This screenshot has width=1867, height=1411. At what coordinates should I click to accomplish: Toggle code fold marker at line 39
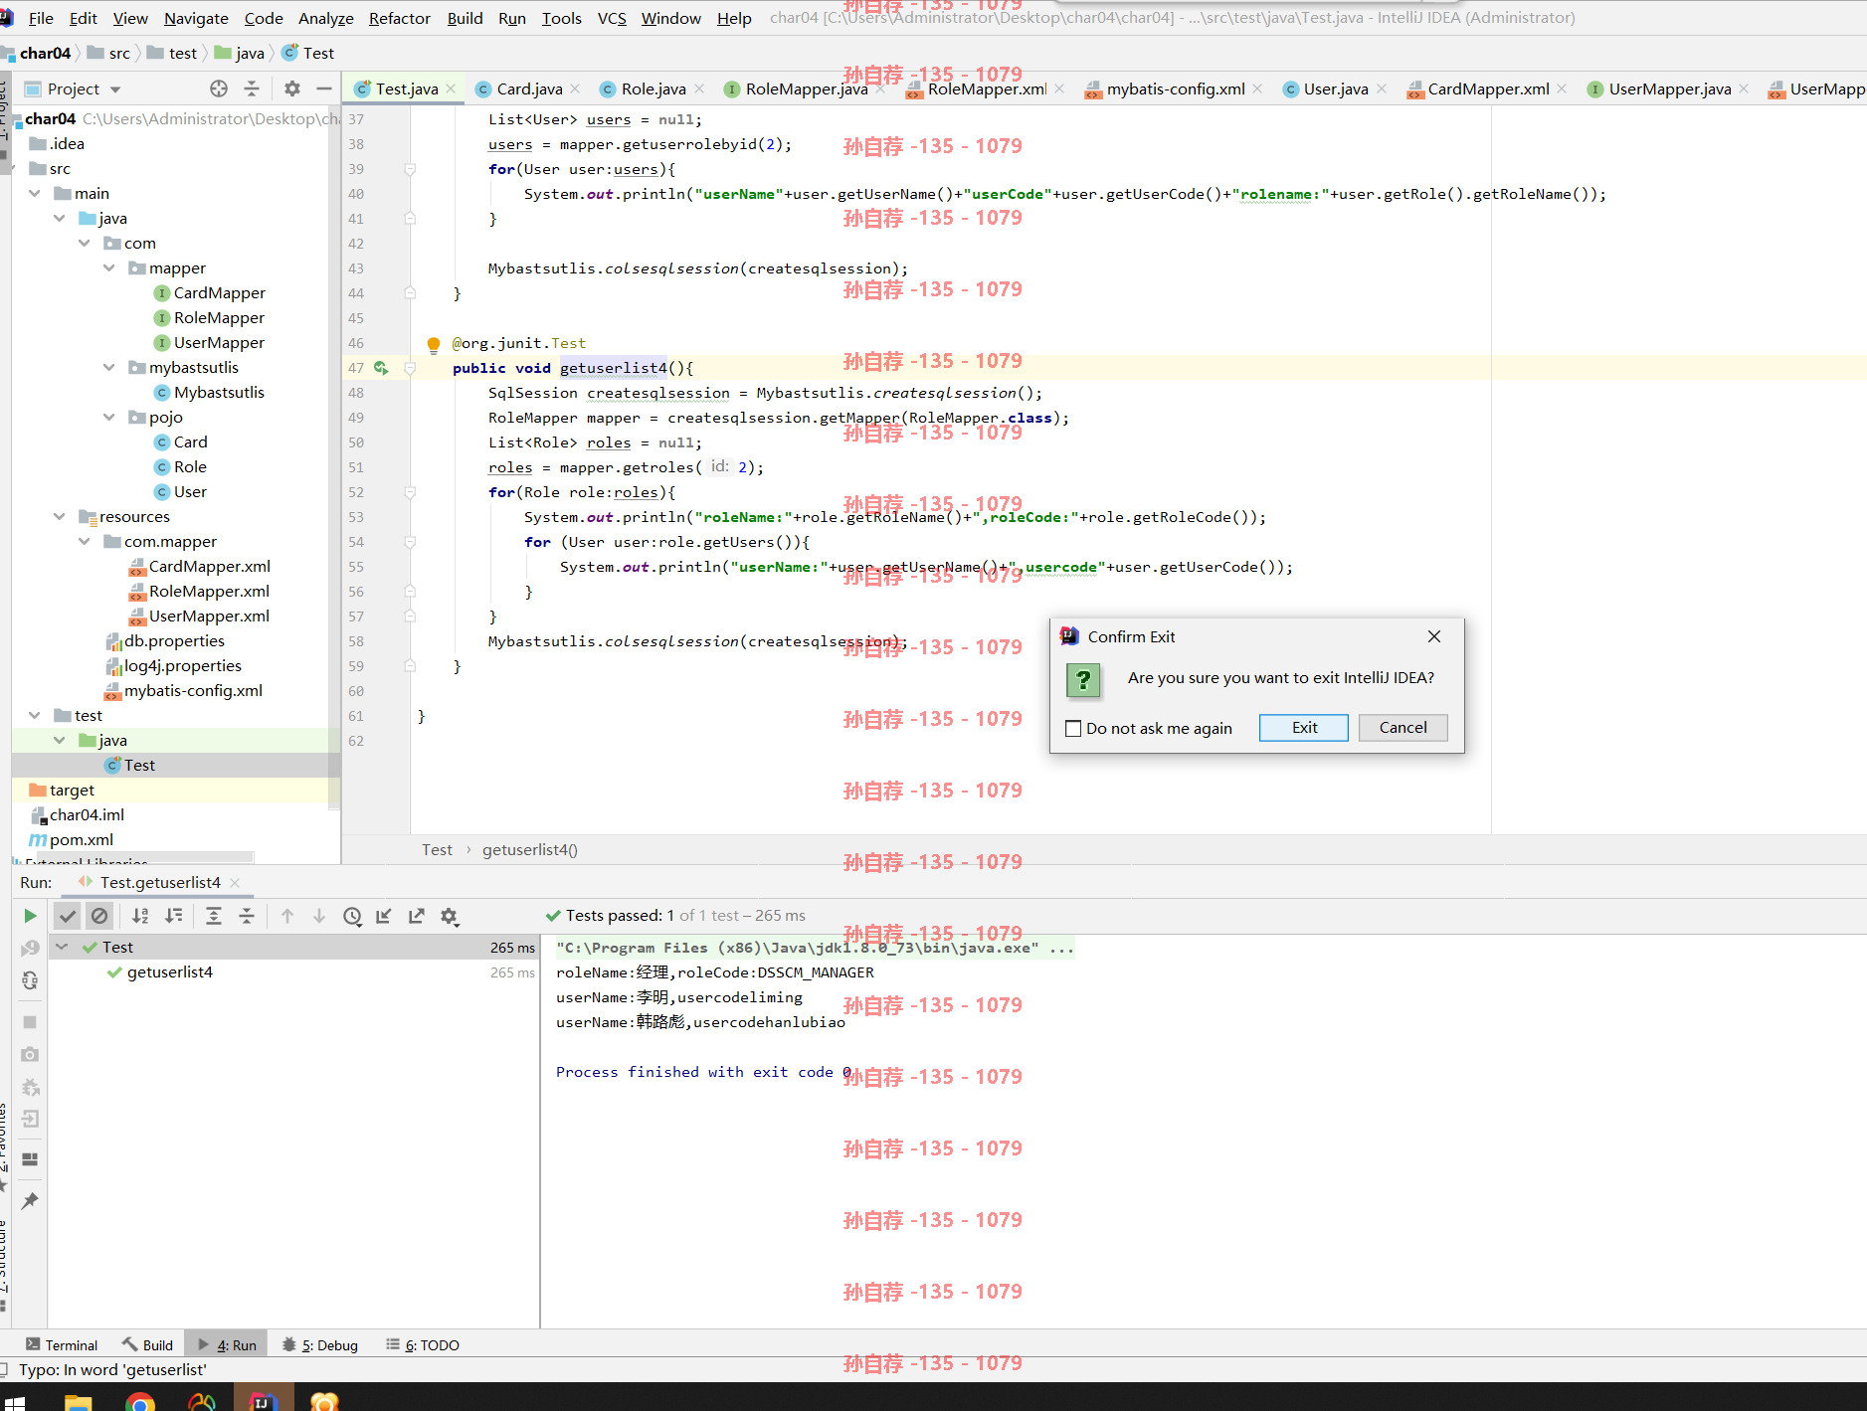410,169
